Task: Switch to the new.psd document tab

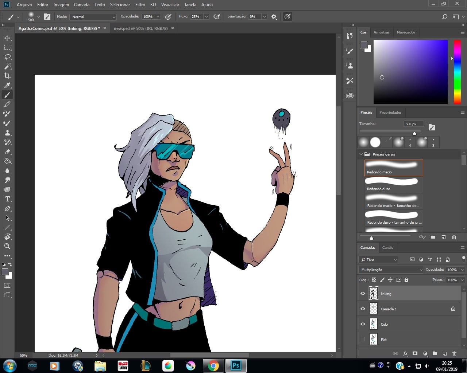Action: tap(140, 28)
